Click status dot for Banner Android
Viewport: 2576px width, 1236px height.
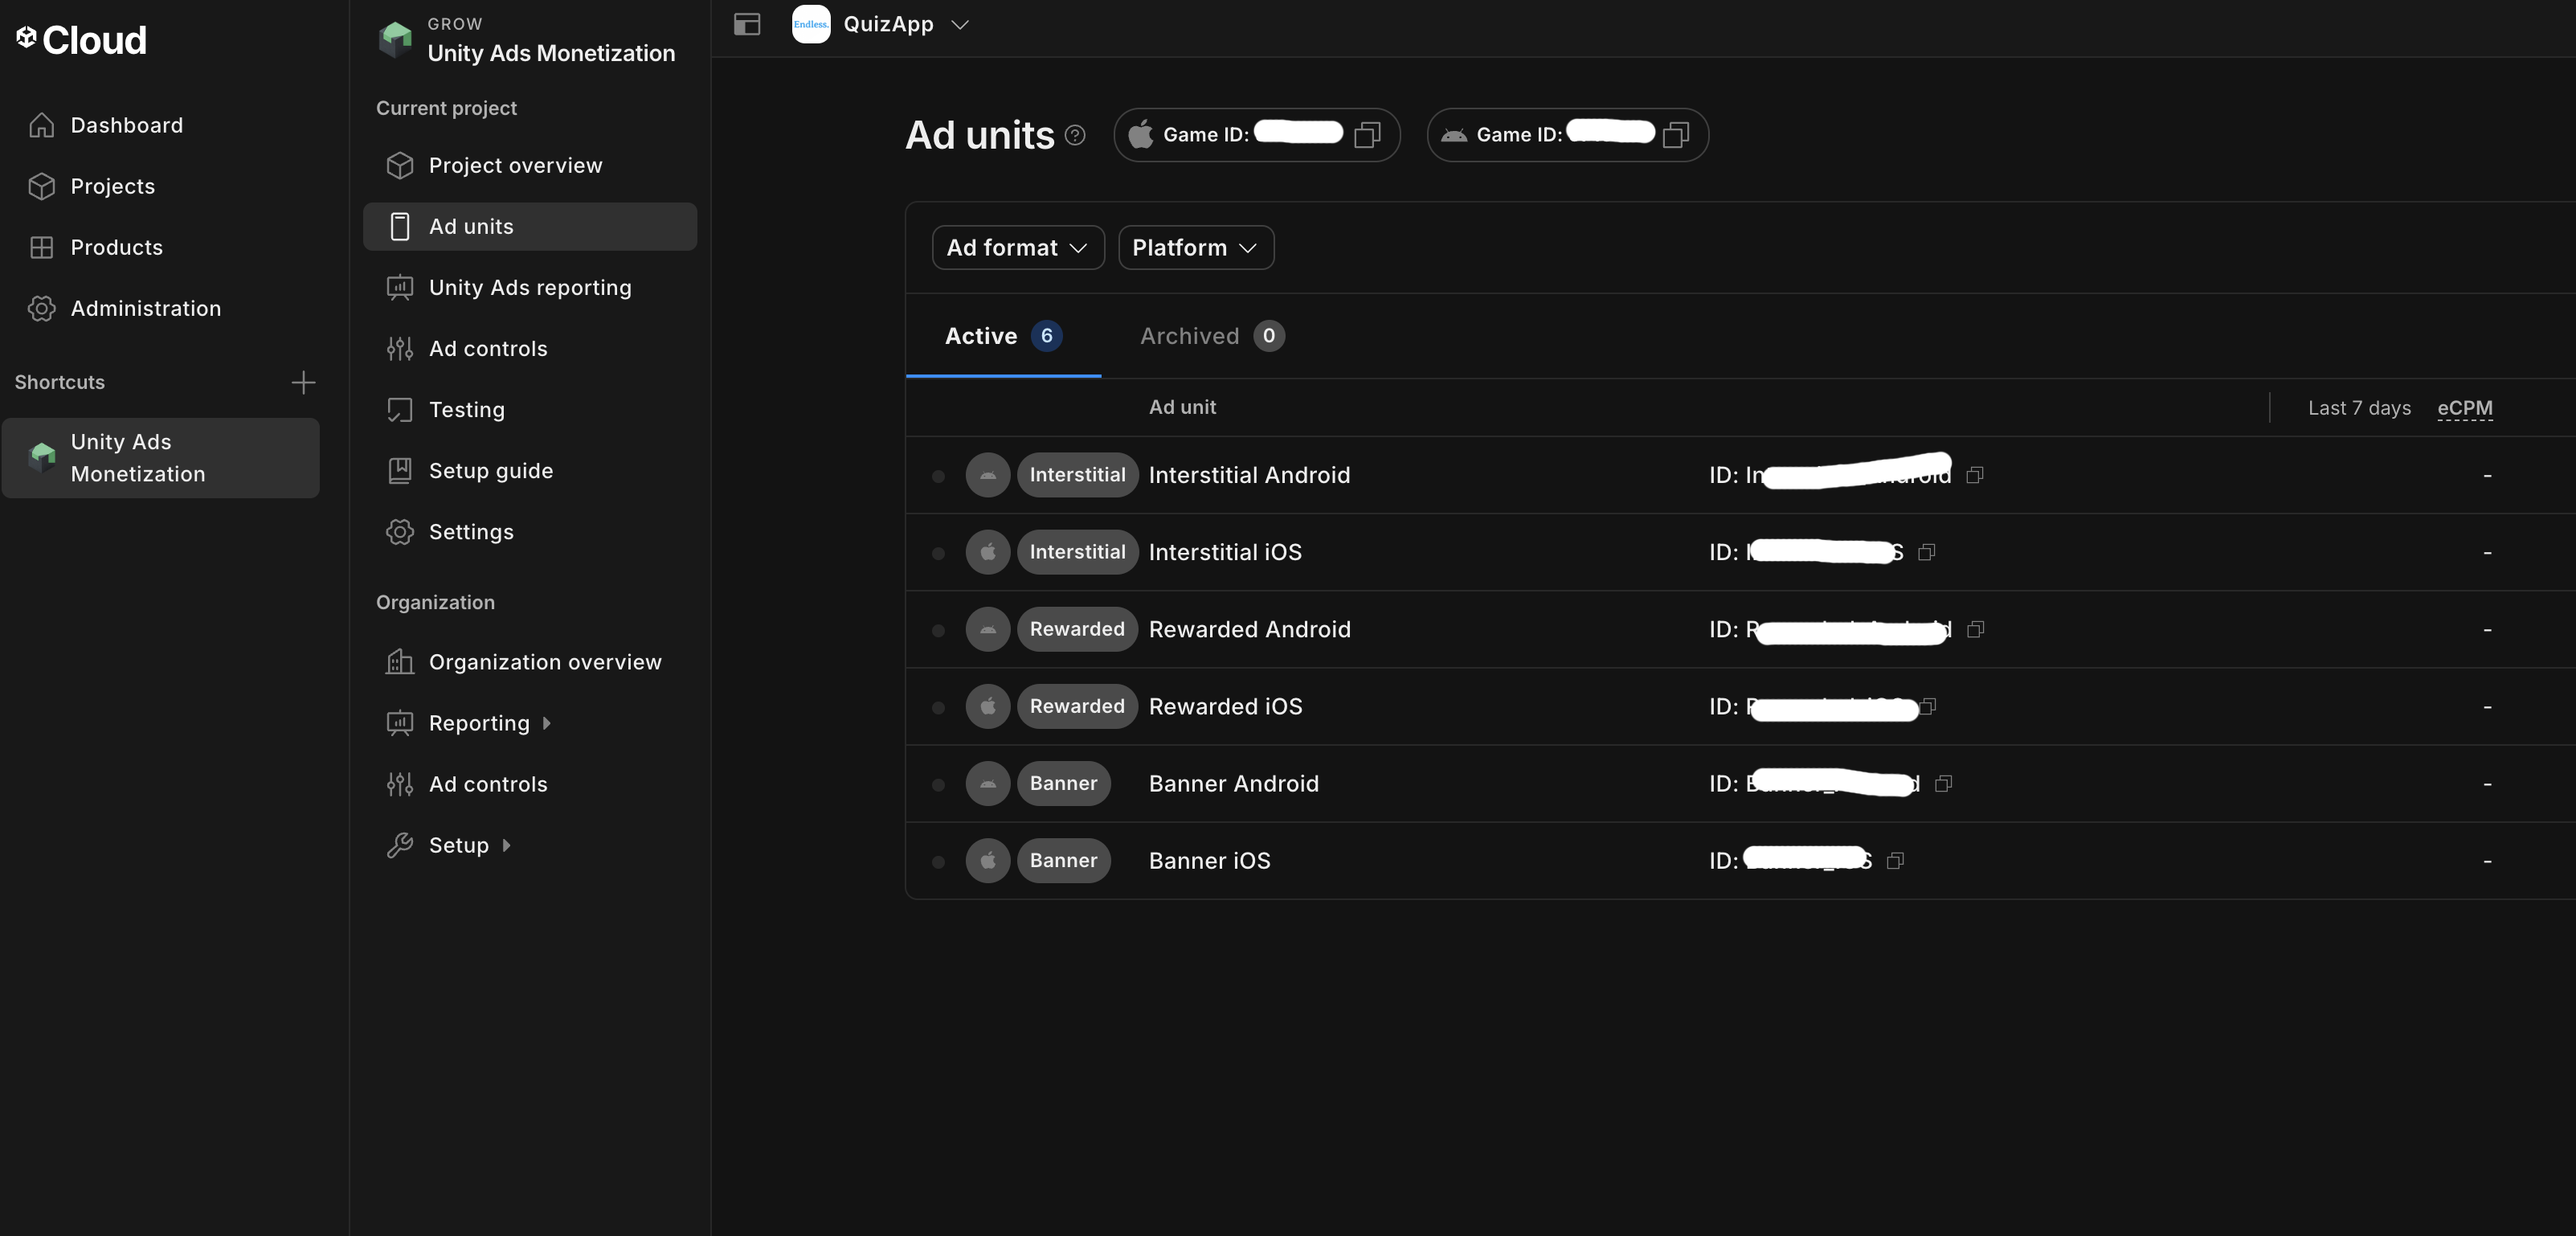[938, 784]
